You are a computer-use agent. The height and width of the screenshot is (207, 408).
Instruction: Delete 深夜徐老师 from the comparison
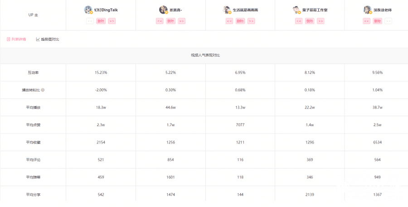click(x=377, y=21)
